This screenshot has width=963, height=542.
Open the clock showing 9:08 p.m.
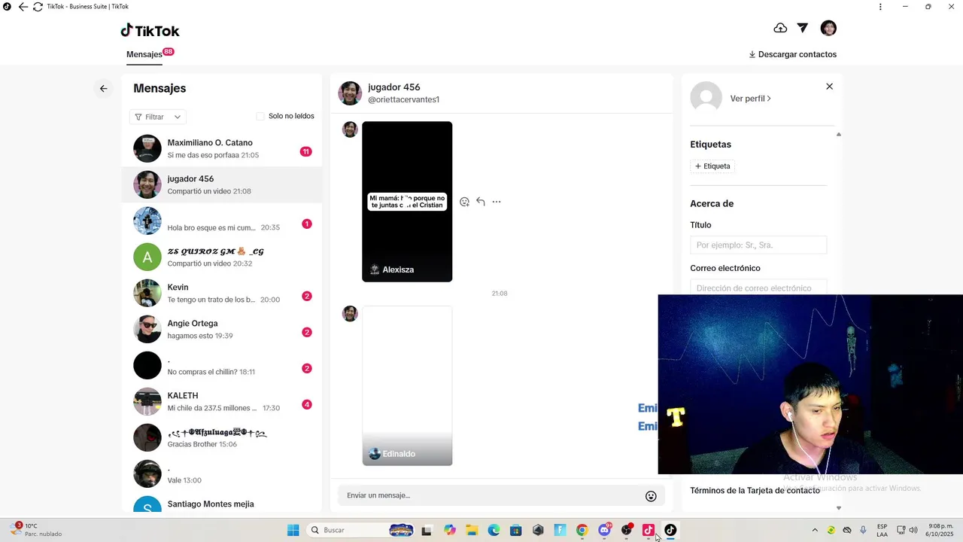coord(940,530)
